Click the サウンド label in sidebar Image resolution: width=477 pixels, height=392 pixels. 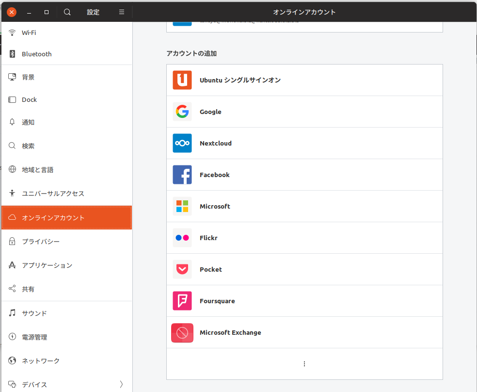[34, 313]
